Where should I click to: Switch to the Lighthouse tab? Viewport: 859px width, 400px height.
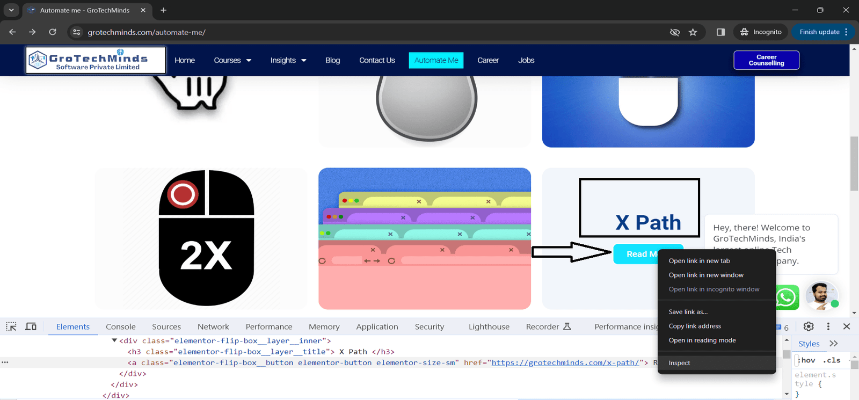click(x=489, y=326)
